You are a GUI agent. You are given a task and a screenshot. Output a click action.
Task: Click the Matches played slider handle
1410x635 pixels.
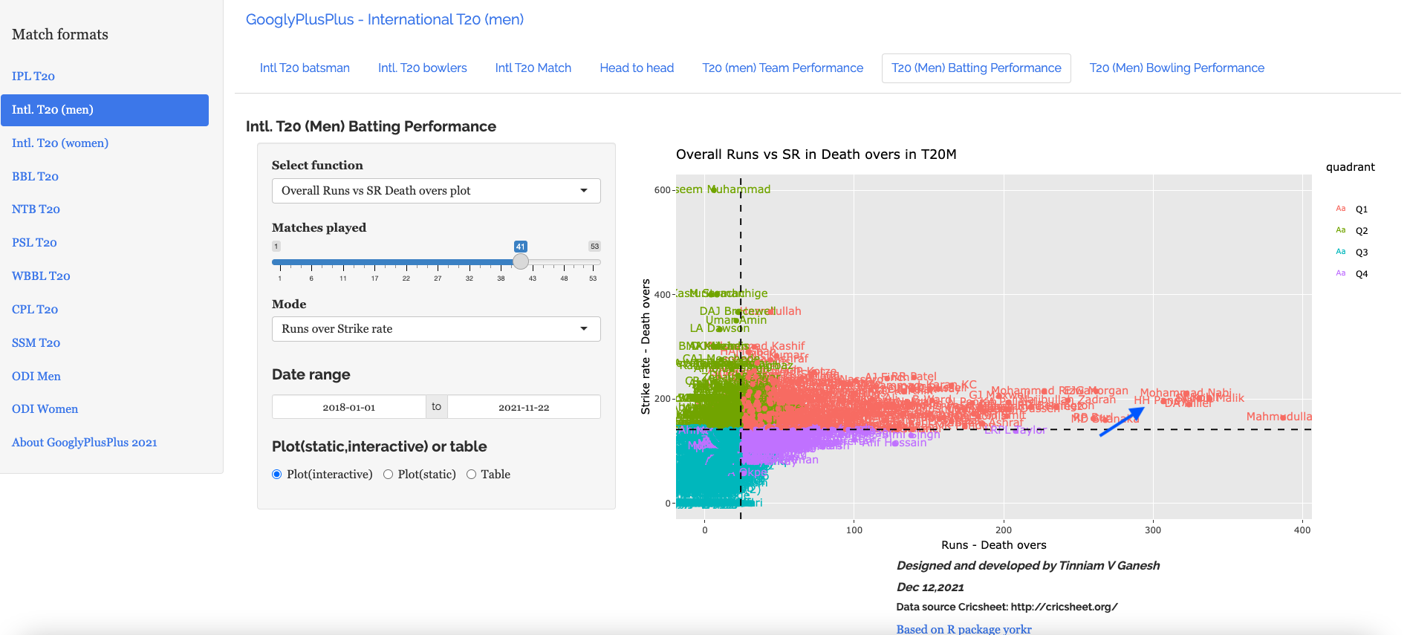(x=521, y=261)
